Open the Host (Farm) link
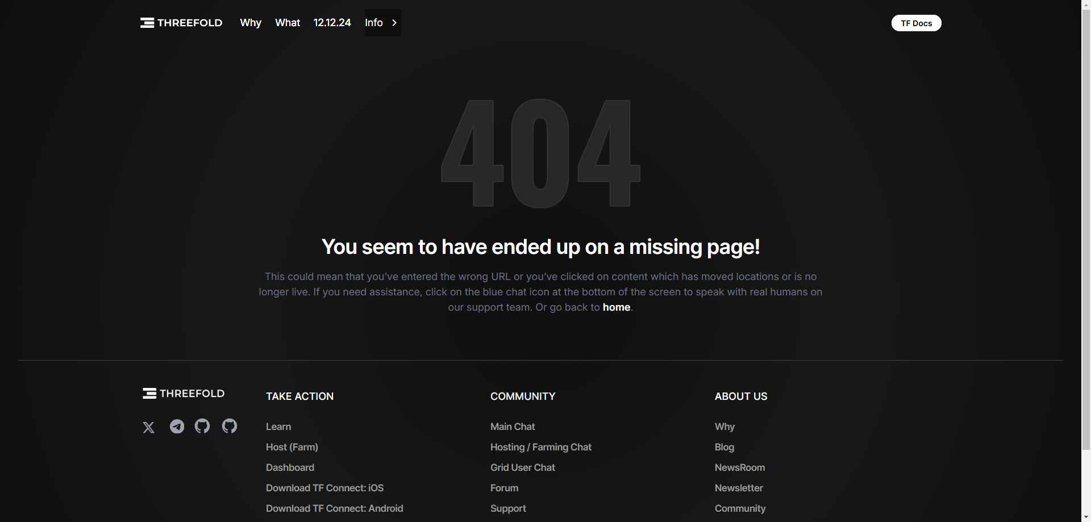 coord(292,447)
